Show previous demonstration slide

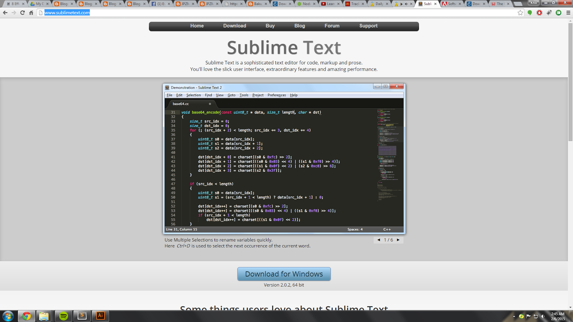pyautogui.click(x=379, y=240)
